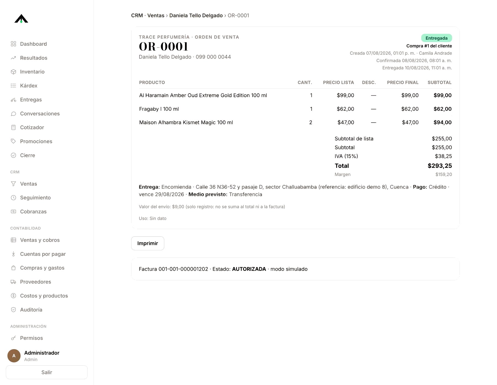Follow the Ventas breadcrumb link
This screenshot has height=385, width=497.
pos(156,15)
